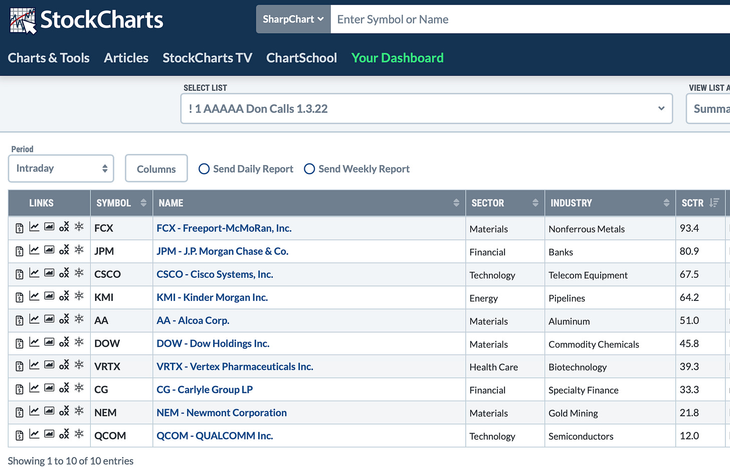Open the SharpChart type dropdown
The height and width of the screenshot is (469, 730).
(x=293, y=19)
